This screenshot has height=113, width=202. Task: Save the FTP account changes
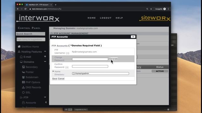point(55,79)
